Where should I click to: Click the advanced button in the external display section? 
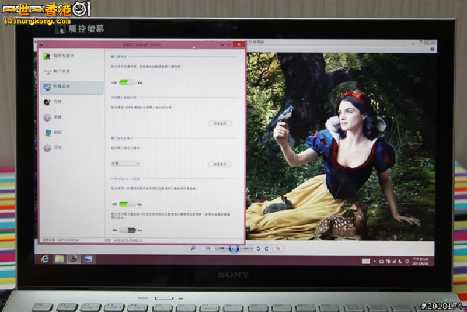point(220,123)
